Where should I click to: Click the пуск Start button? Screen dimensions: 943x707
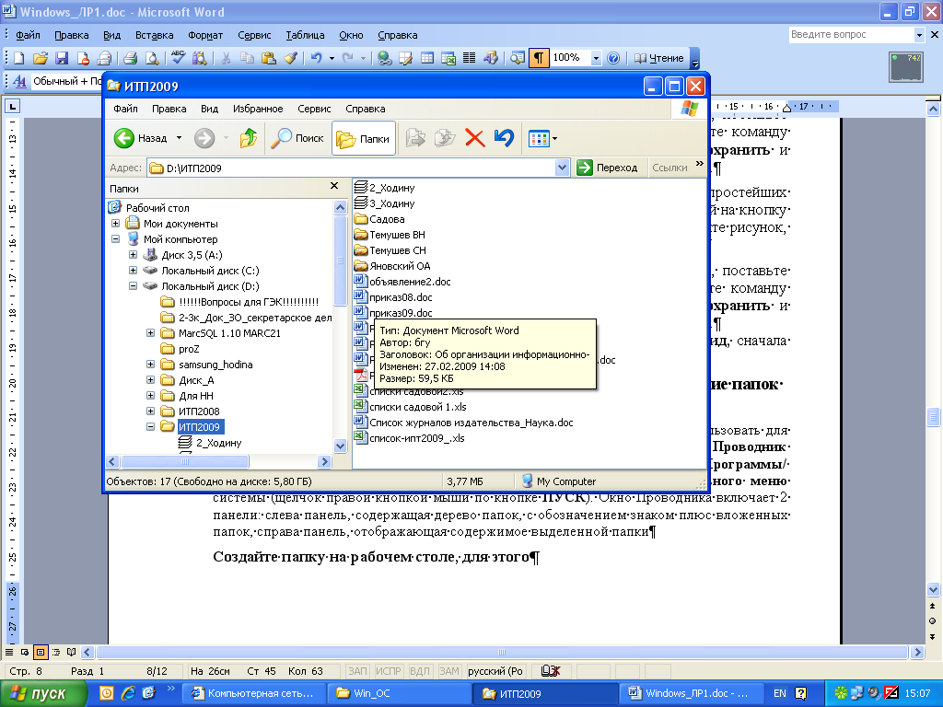point(42,693)
